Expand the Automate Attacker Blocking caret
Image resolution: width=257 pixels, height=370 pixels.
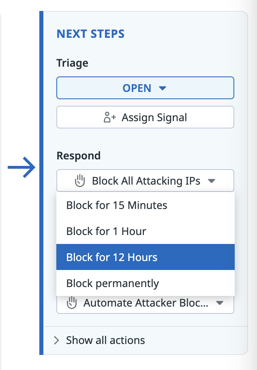coord(219,303)
